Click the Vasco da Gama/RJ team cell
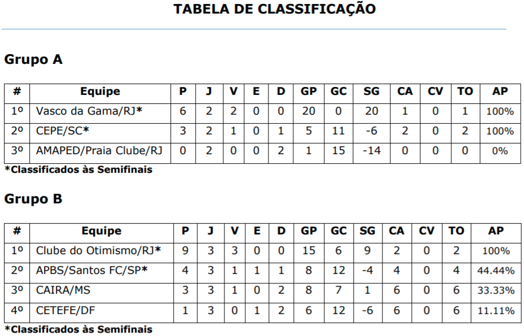The image size is (524, 336). (89, 111)
